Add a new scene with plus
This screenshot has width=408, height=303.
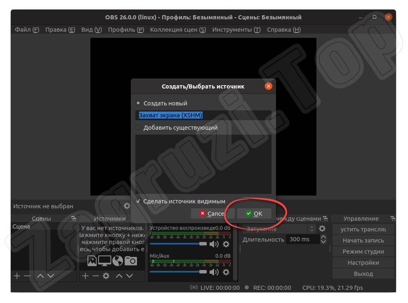coord(17,276)
